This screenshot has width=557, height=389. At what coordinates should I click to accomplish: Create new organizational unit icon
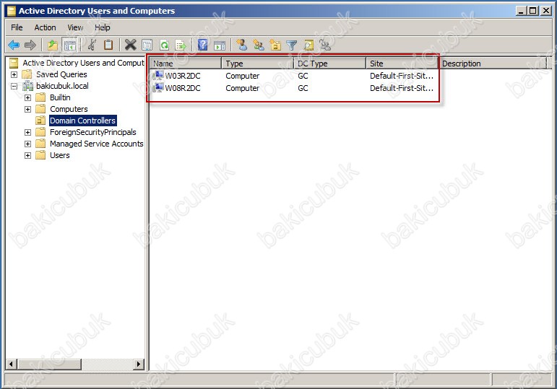pyautogui.click(x=275, y=45)
